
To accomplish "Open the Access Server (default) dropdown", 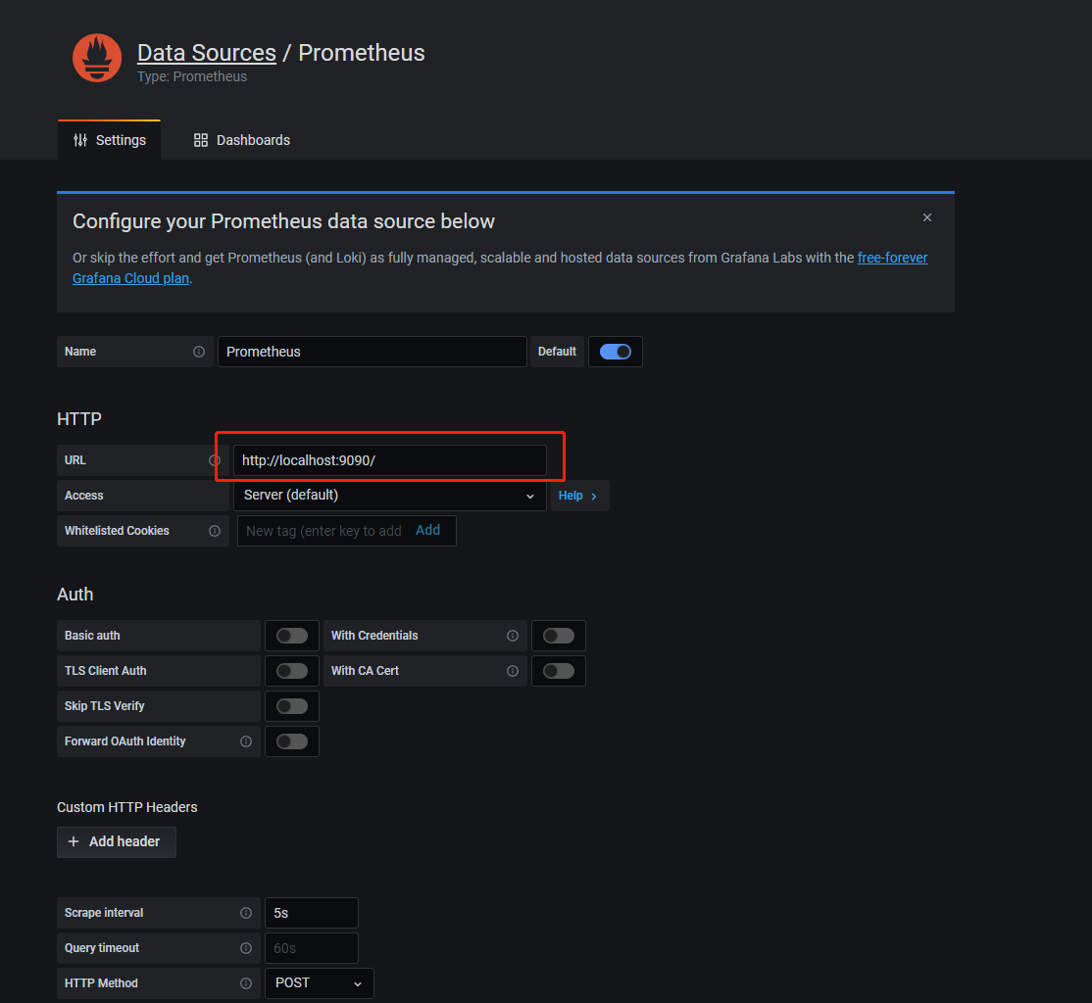I will (390, 496).
